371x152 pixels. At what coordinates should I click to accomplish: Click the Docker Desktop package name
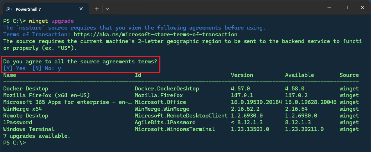[25, 89]
